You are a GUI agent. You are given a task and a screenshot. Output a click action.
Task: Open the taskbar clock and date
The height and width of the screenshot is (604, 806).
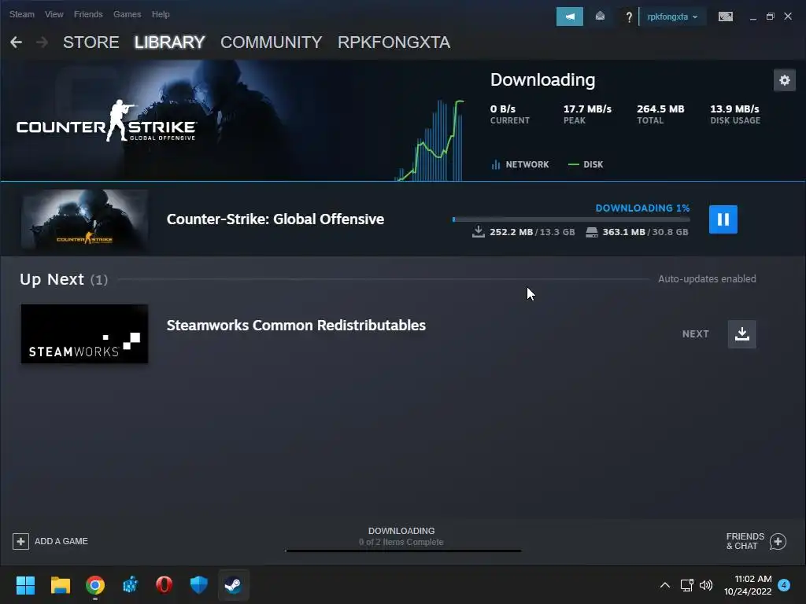click(748, 585)
